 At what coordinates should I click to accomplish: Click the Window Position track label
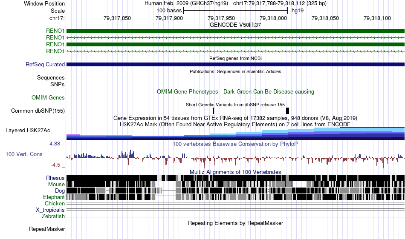[44, 3]
